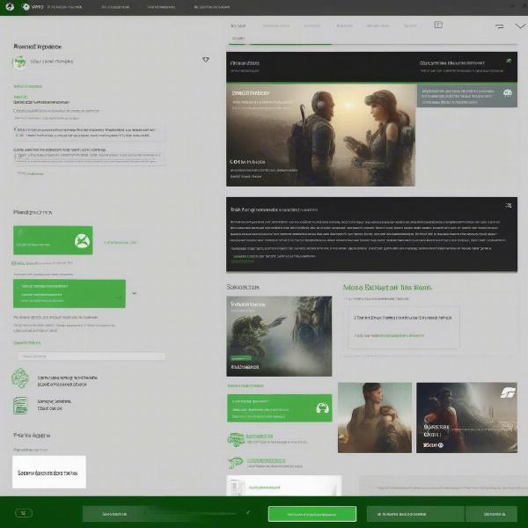Click the green controller badge icon under button
528x528 pixels.
pyautogui.click(x=236, y=439)
